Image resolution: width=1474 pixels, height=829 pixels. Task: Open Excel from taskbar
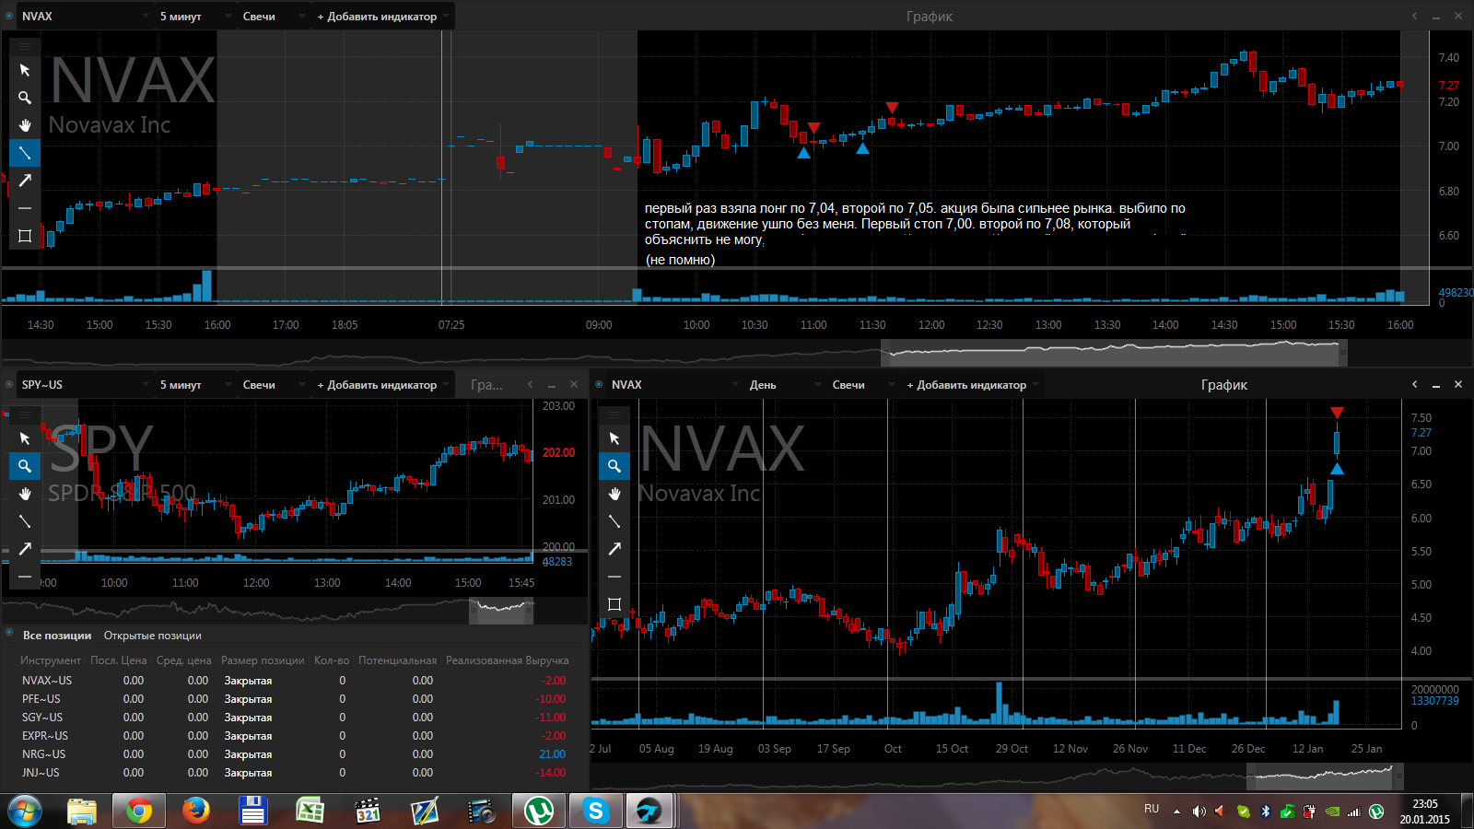pyautogui.click(x=310, y=811)
